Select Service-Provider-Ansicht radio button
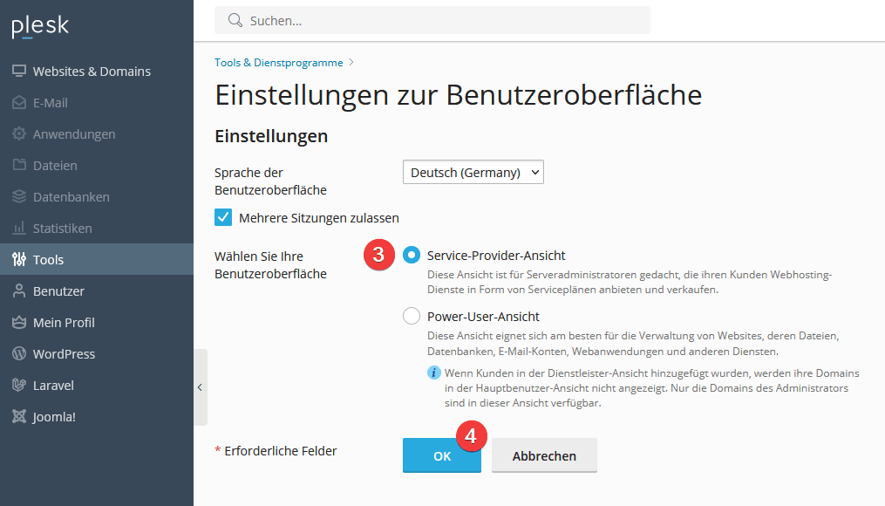Viewport: 885px width, 506px height. [x=412, y=256]
